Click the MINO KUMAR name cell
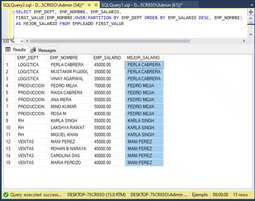This screenshot has height=201, width=255. point(70,107)
